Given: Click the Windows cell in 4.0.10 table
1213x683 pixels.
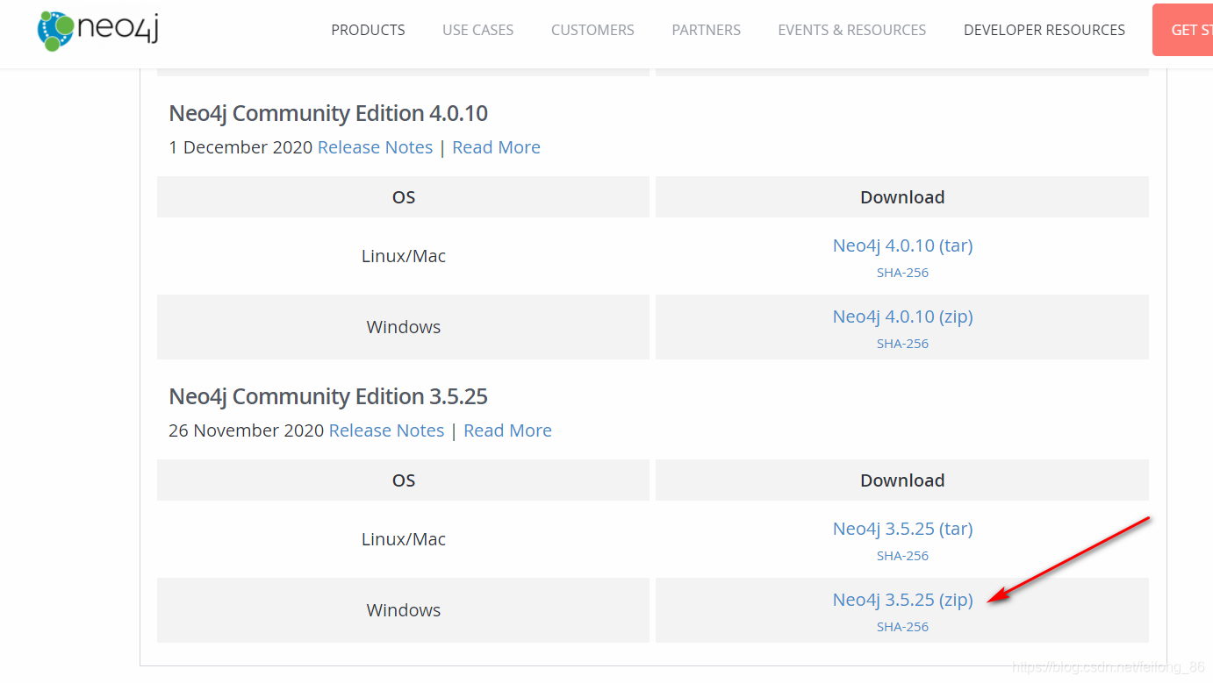Looking at the screenshot, I should point(404,327).
